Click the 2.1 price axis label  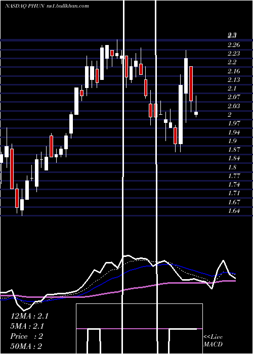click(232, 88)
